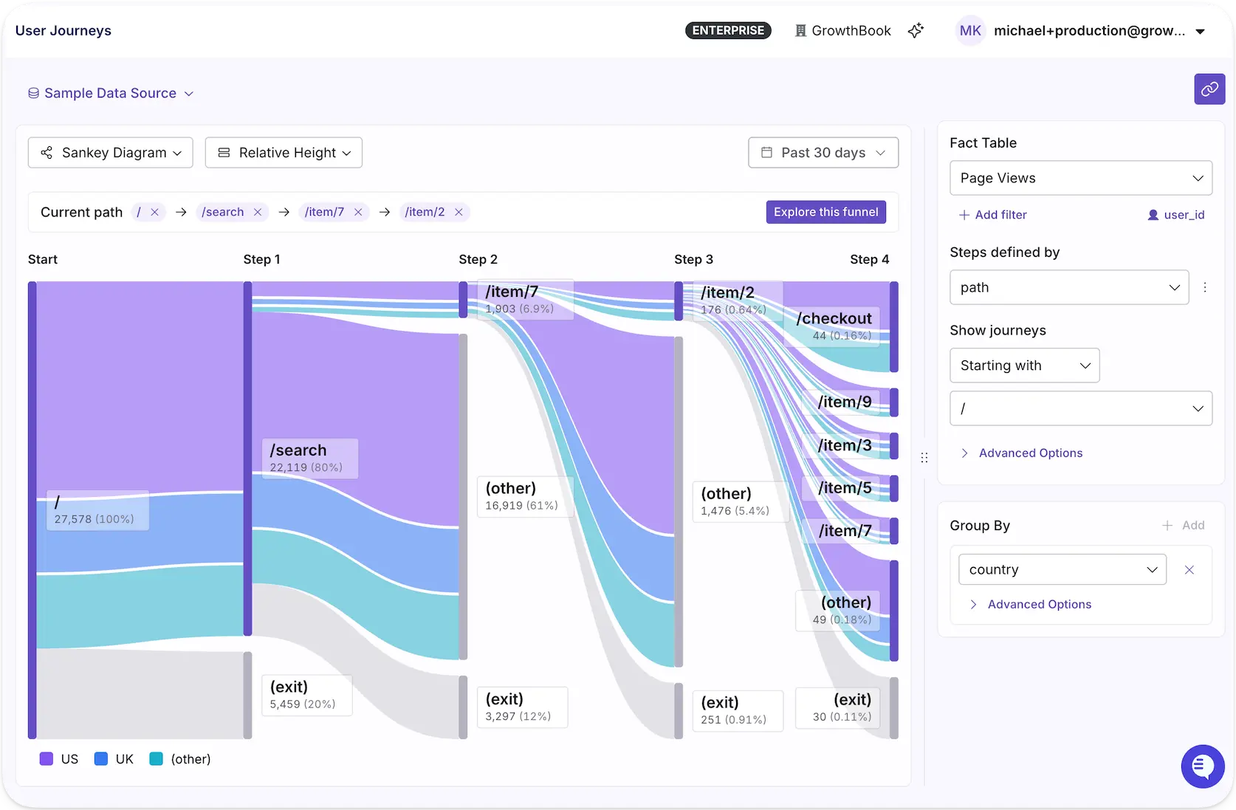Select the /item/7 node label in Step 2
The height and width of the screenshot is (810, 1236).
[525, 299]
